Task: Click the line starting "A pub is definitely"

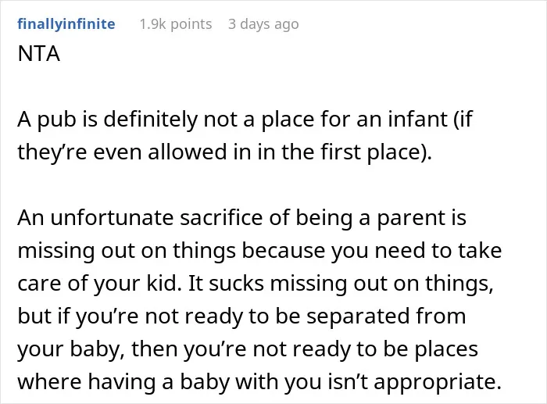Action: (x=245, y=120)
